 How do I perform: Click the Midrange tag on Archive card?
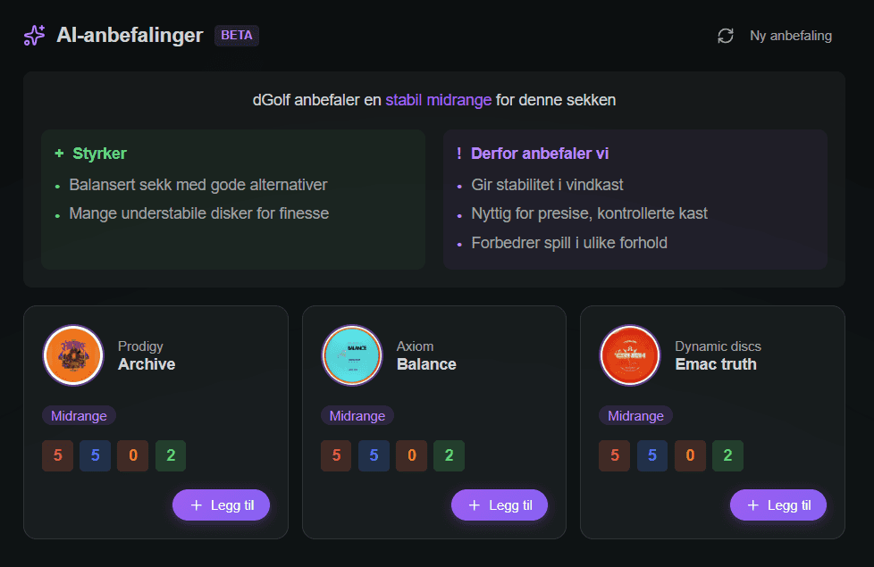[x=79, y=416]
